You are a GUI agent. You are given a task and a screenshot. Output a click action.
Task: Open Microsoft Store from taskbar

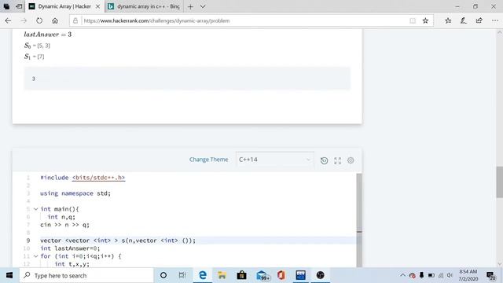pos(241,275)
